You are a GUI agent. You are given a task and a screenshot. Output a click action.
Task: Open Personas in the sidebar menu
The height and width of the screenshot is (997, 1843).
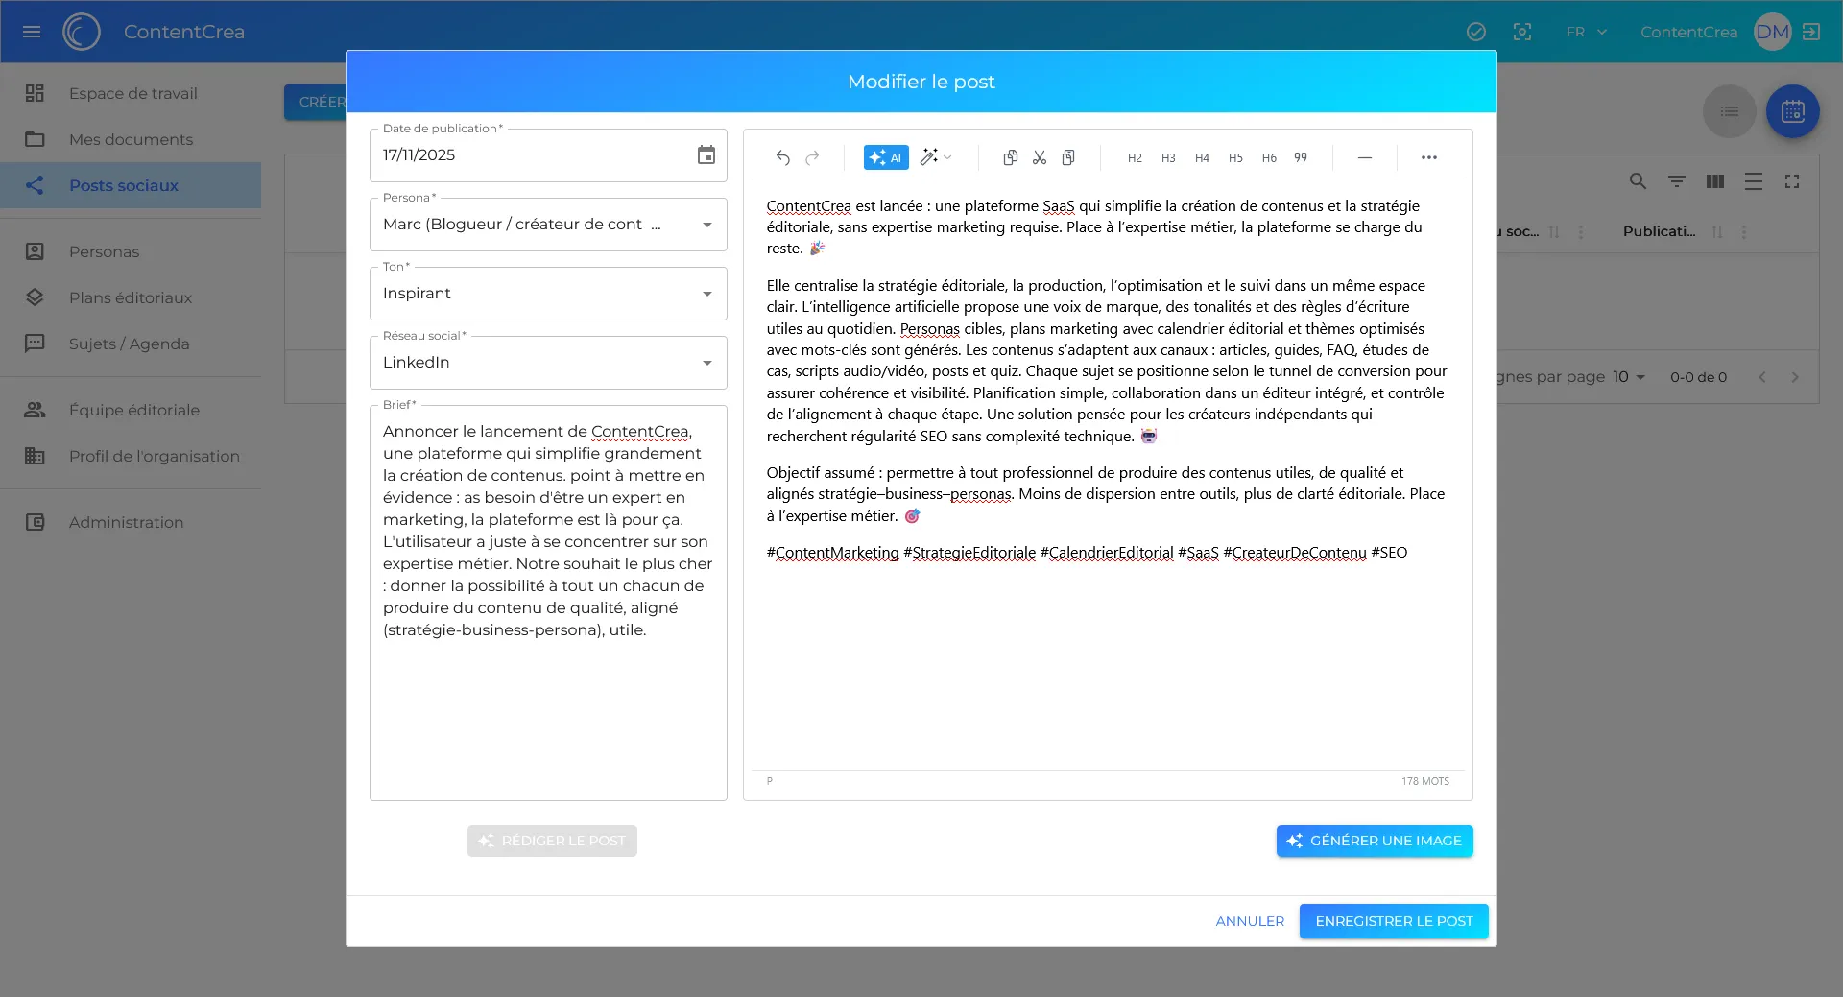point(104,251)
